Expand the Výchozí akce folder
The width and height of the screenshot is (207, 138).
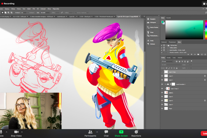pyautogui.click(x=166, y=45)
